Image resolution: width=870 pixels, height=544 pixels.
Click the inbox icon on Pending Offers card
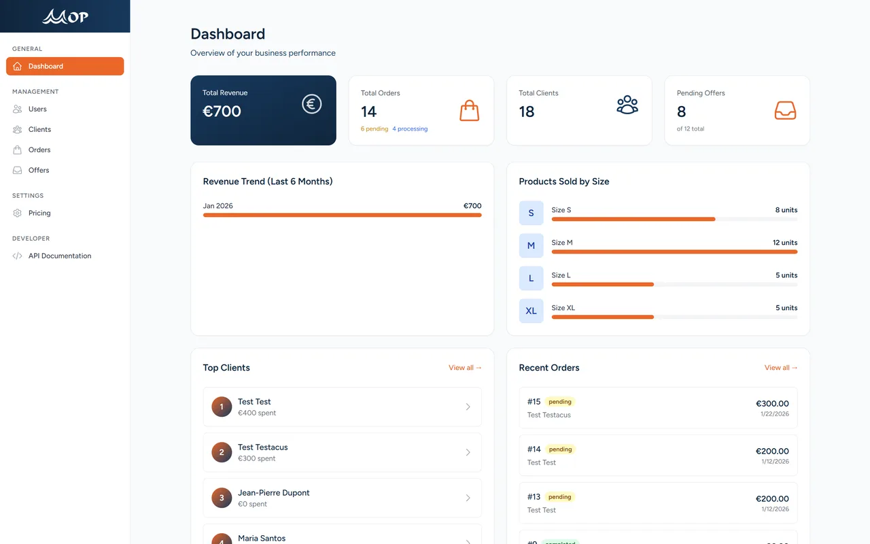coord(786,110)
